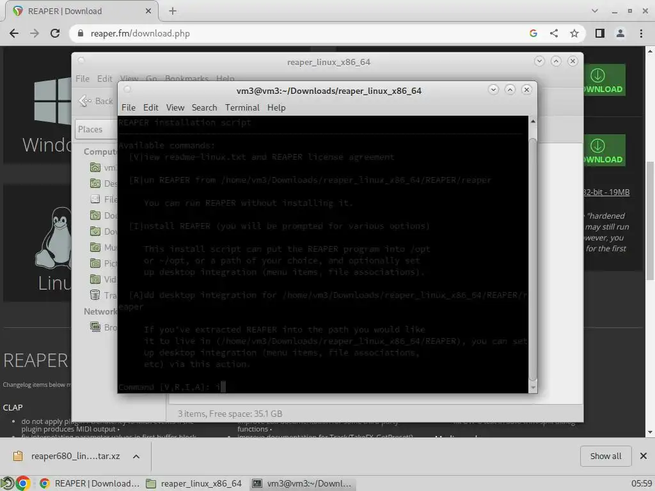This screenshot has height=491, width=655.
Task: Open Chrome three-dot menu
Action: tap(641, 33)
